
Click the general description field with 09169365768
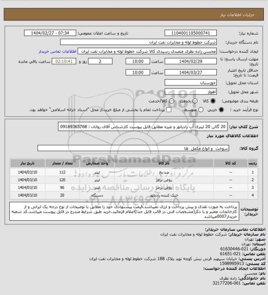(x=143, y=127)
